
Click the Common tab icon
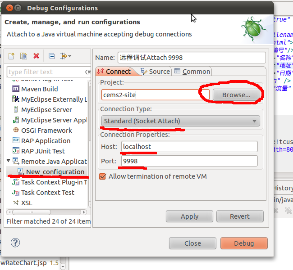click(177, 71)
